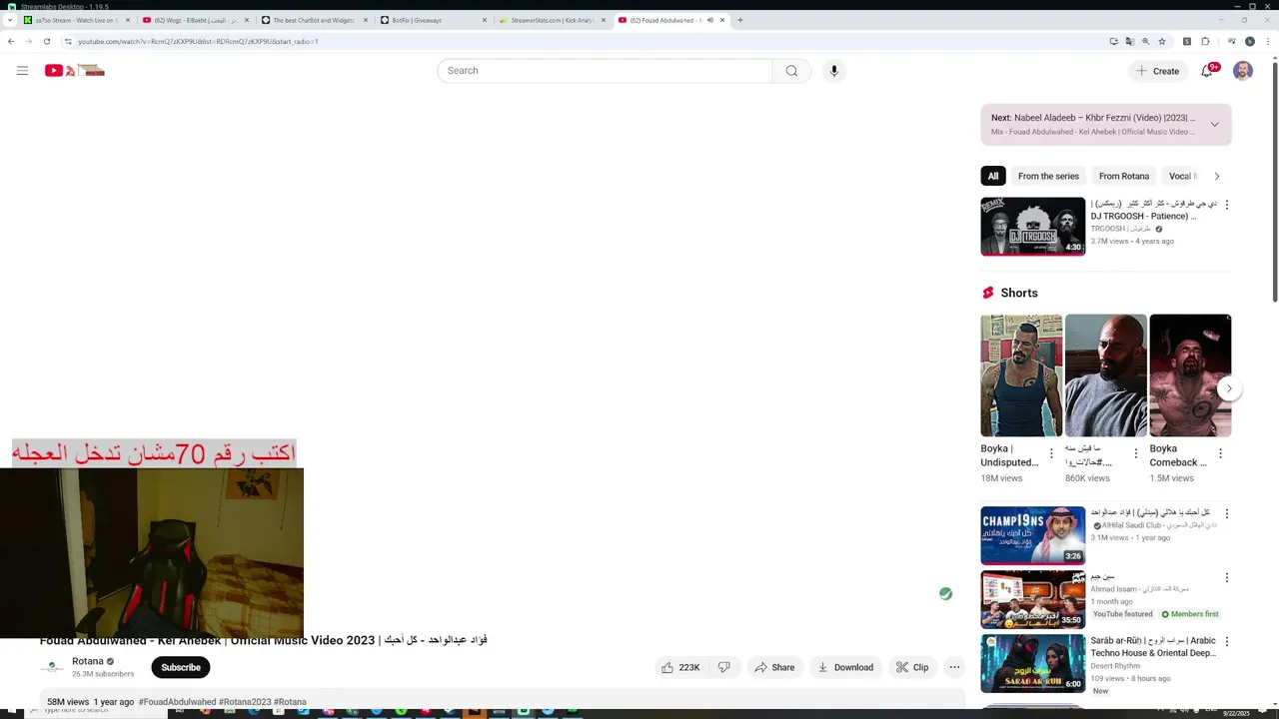
Task: Switch to The best ChatBot and Widgets tab
Action: click(x=314, y=20)
